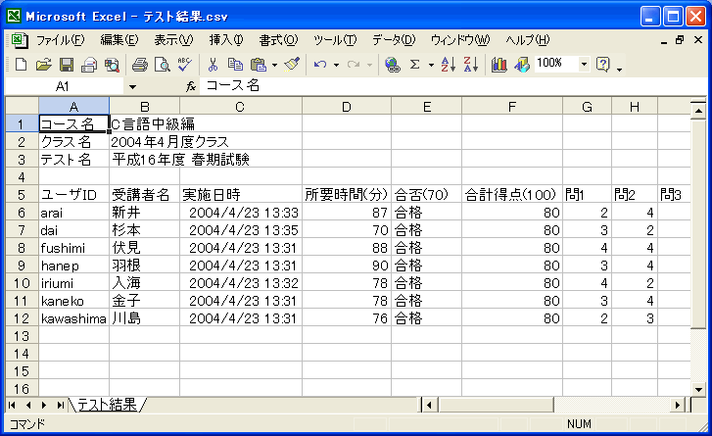Click the Select All corner button

22,106
